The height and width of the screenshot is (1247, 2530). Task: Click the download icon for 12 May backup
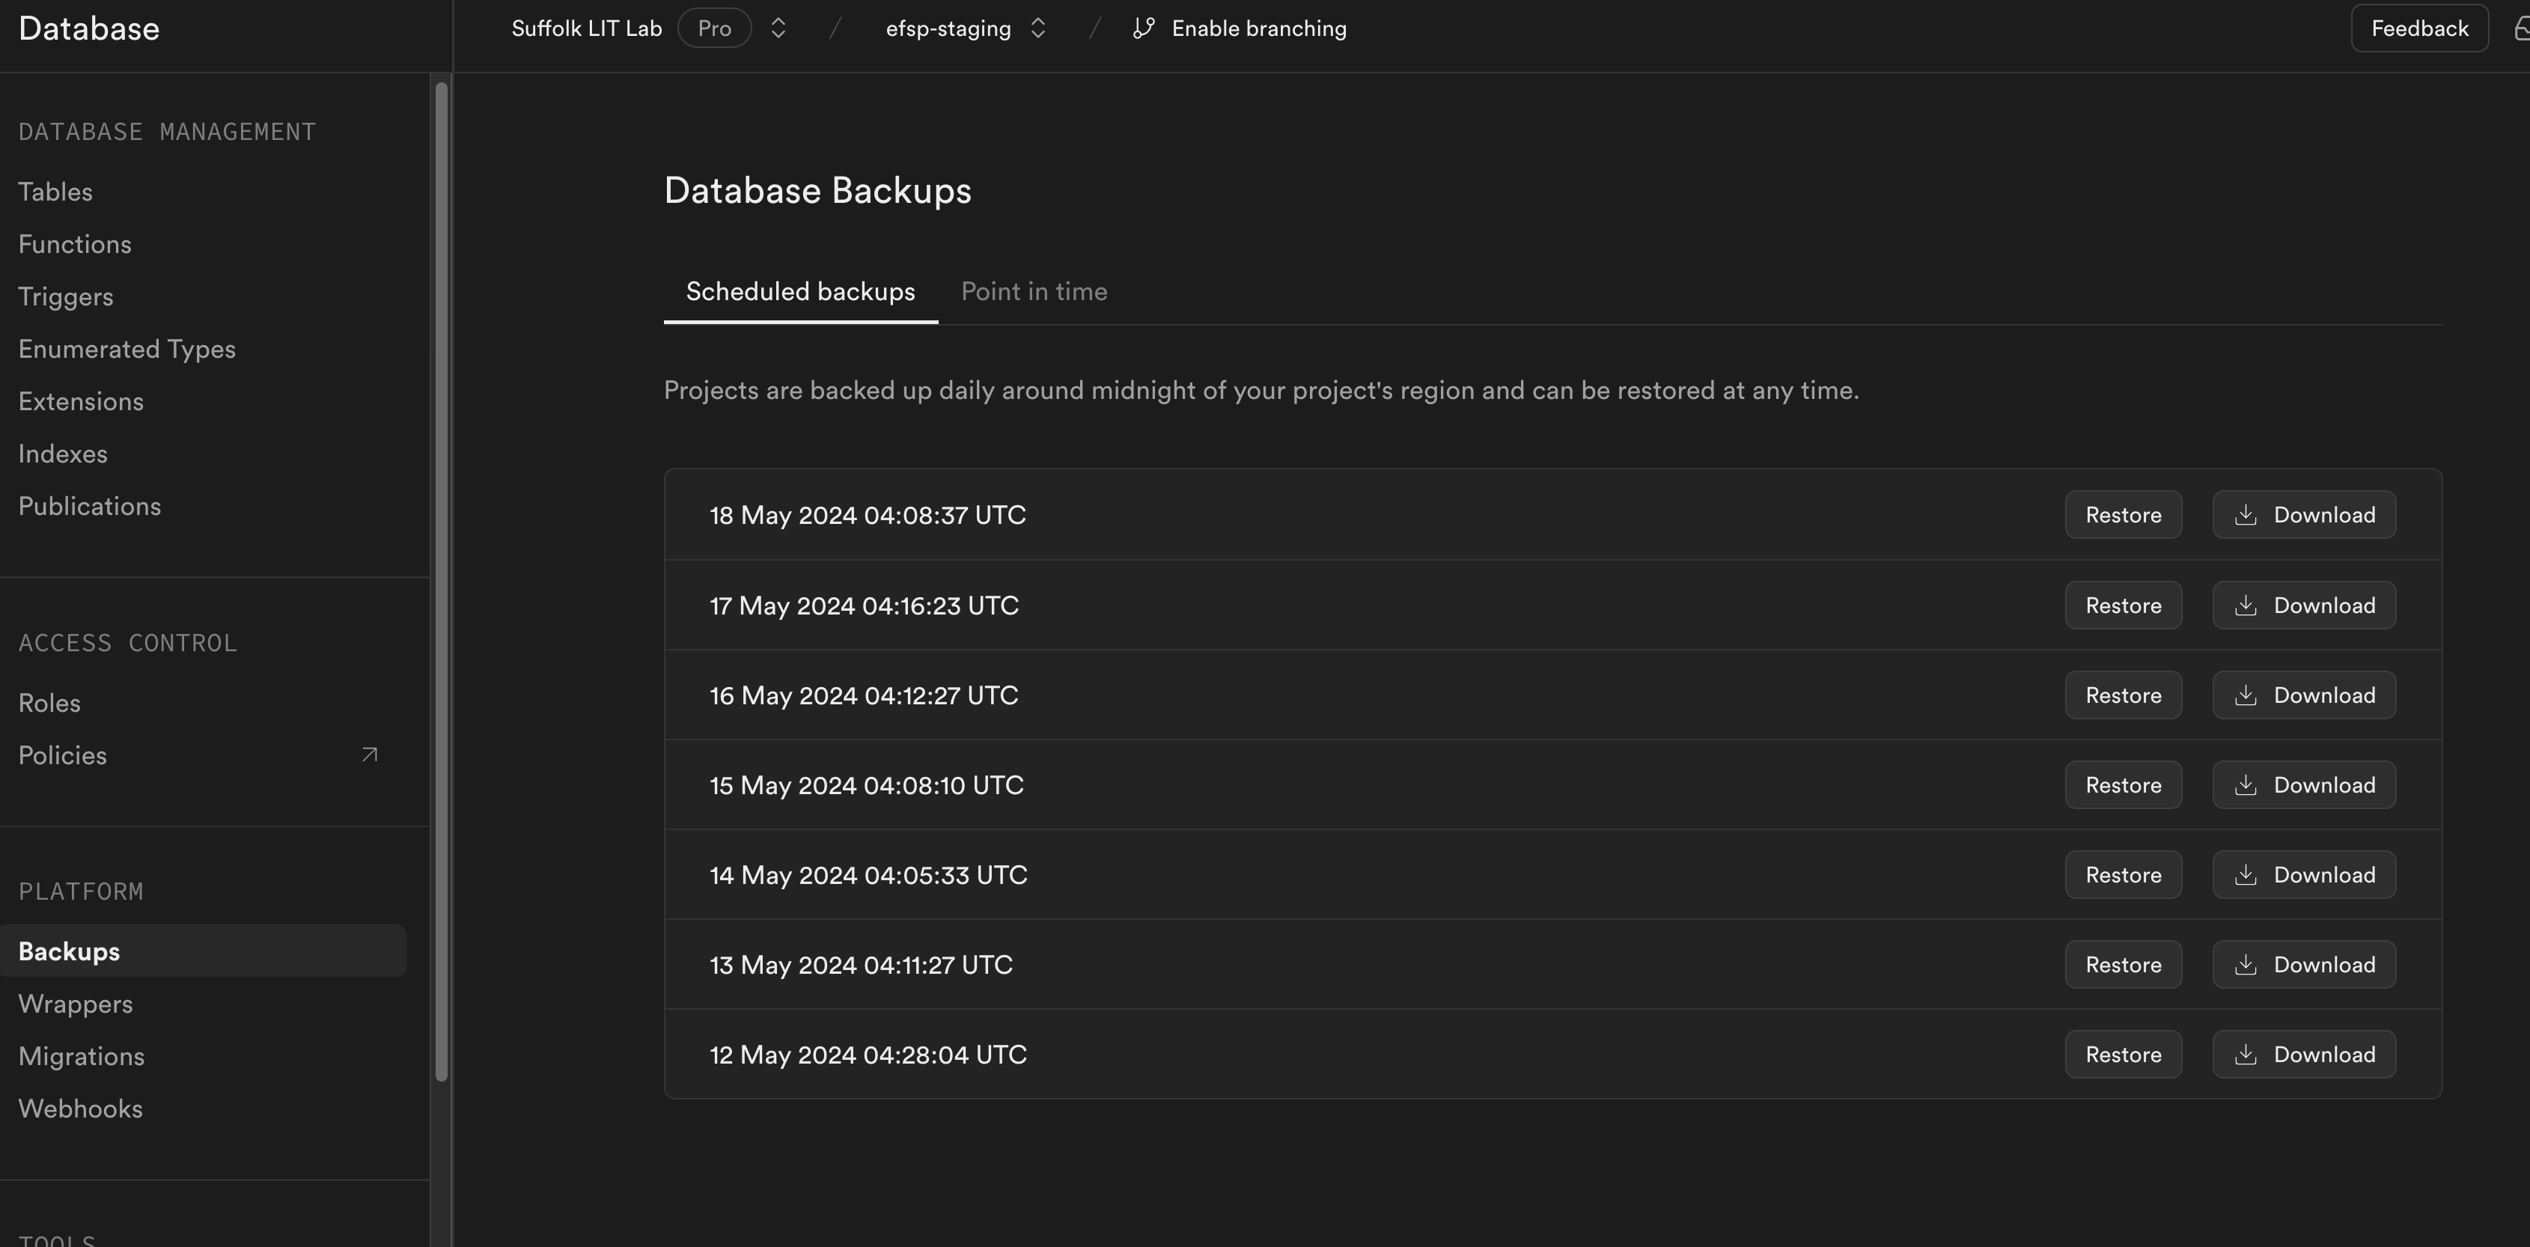[x=2245, y=1055]
